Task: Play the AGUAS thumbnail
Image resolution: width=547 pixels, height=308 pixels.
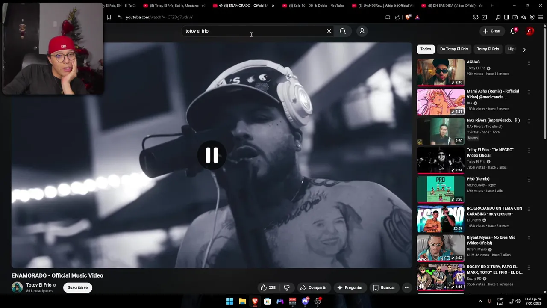Action: pyautogui.click(x=441, y=72)
